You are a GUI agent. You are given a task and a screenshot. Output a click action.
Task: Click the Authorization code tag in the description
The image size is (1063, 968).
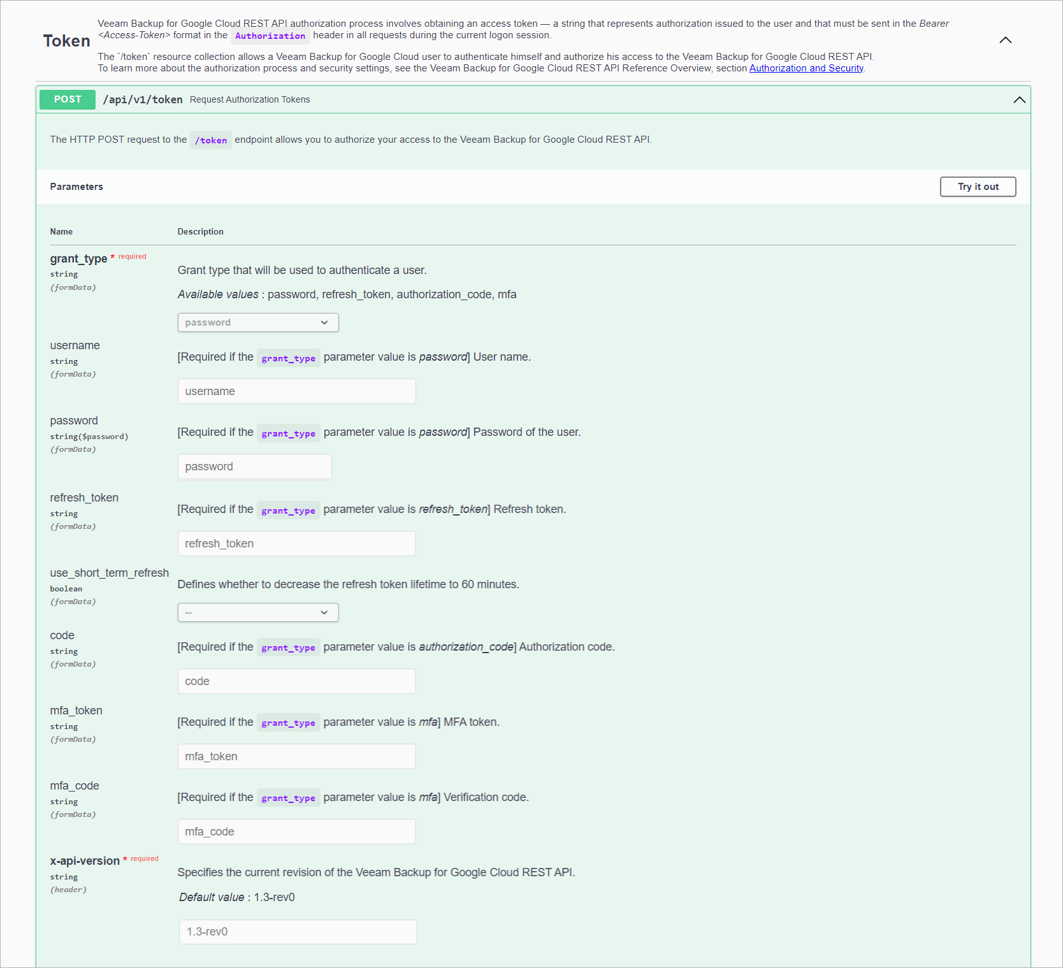[270, 36]
